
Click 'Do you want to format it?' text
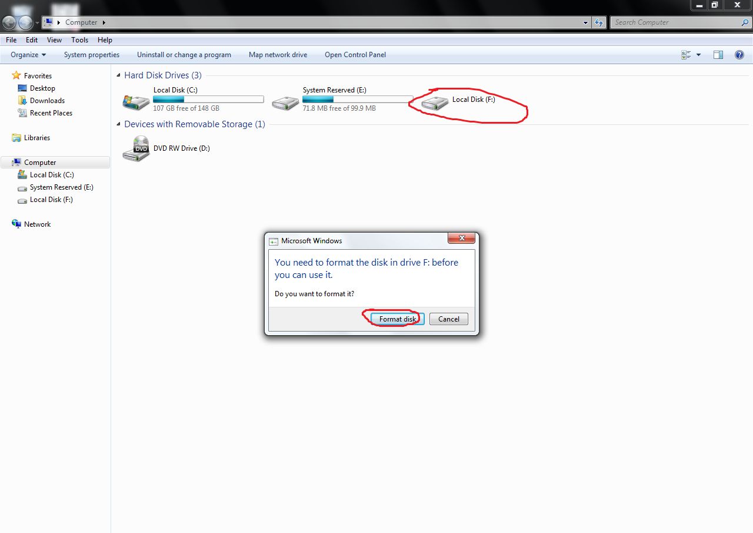[314, 294]
